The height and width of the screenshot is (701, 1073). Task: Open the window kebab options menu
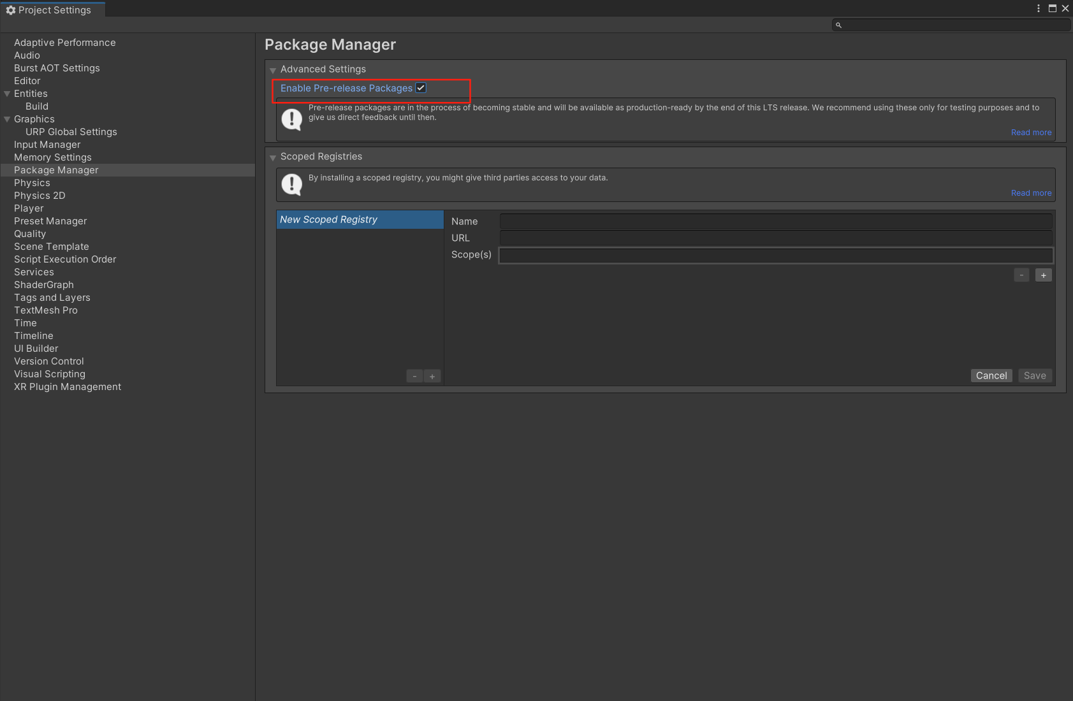click(1039, 8)
